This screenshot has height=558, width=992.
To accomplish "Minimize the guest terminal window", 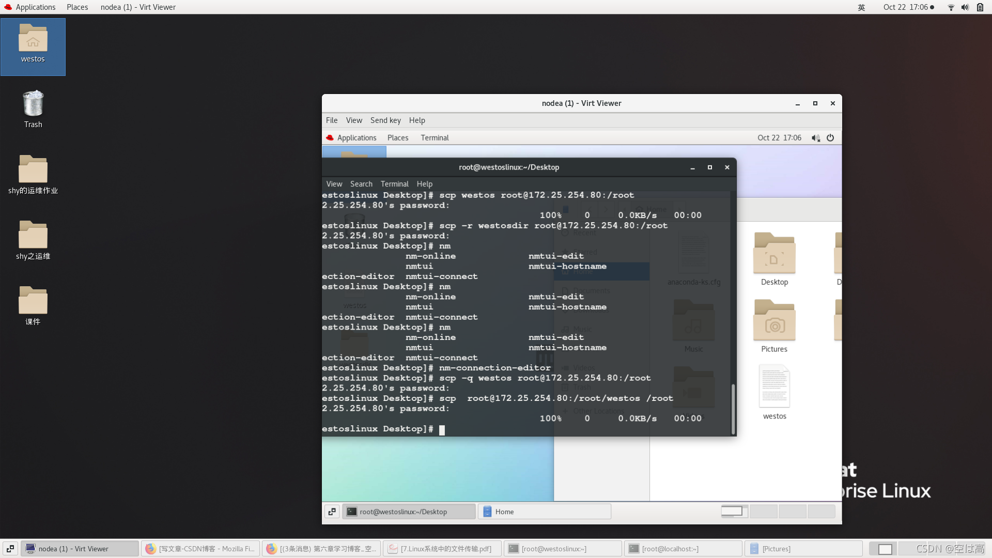I will 692,167.
